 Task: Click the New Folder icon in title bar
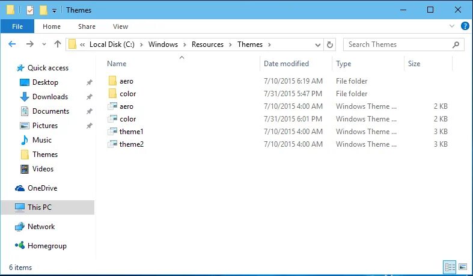click(x=43, y=10)
